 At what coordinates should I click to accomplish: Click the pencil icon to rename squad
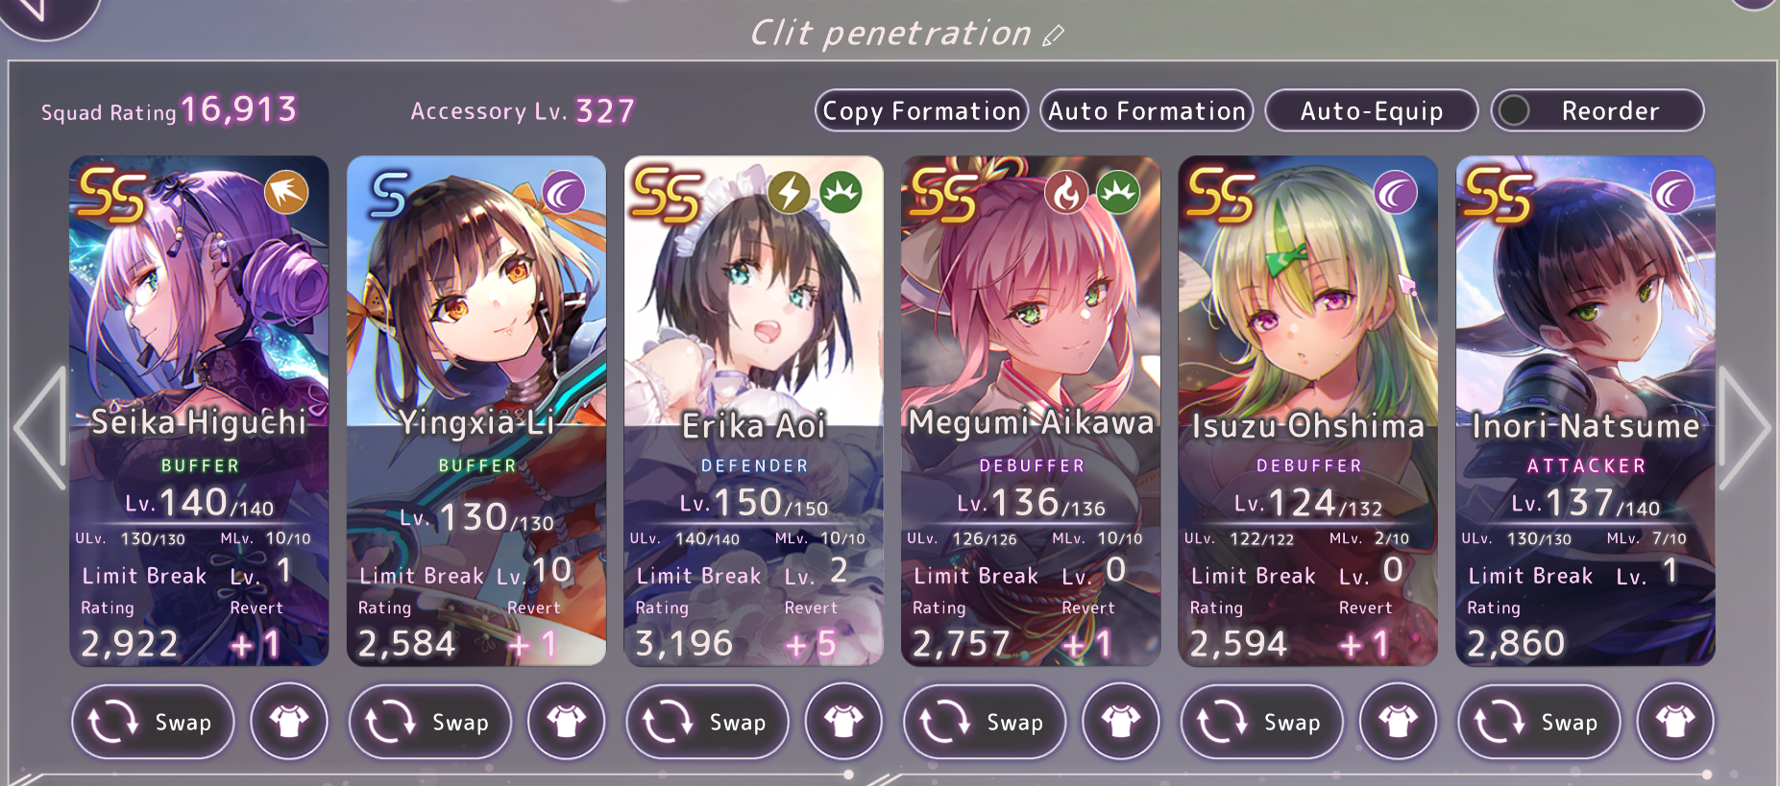[1054, 36]
